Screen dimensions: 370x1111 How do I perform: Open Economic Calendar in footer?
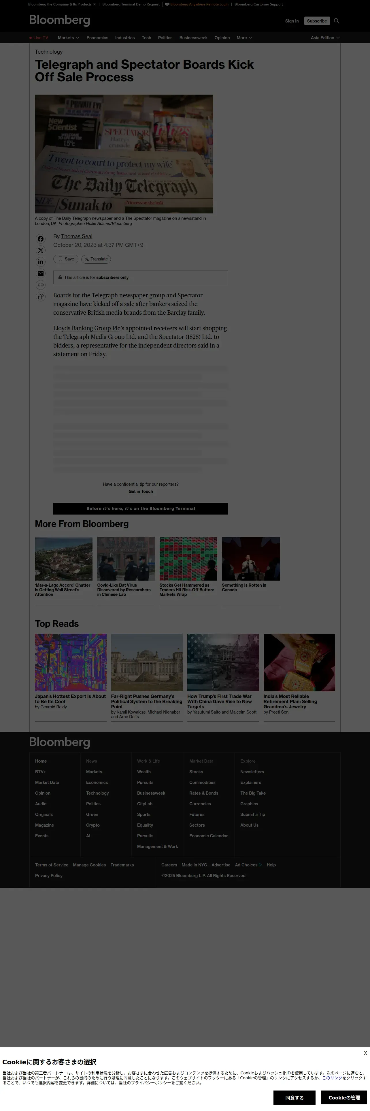208,836
